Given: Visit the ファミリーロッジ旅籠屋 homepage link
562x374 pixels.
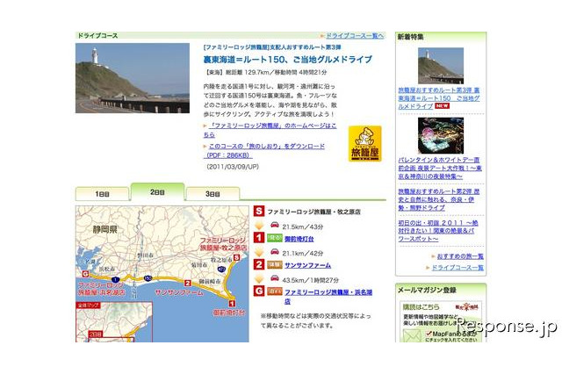Looking at the screenshot, I should (x=270, y=130).
